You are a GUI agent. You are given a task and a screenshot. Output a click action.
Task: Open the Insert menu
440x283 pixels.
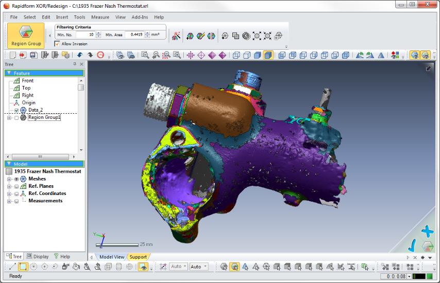point(62,17)
